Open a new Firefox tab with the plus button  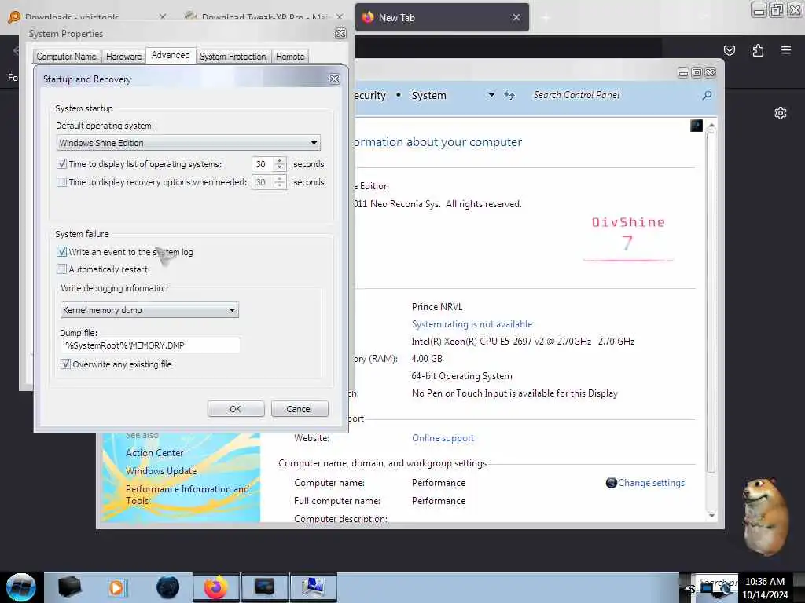(546, 18)
